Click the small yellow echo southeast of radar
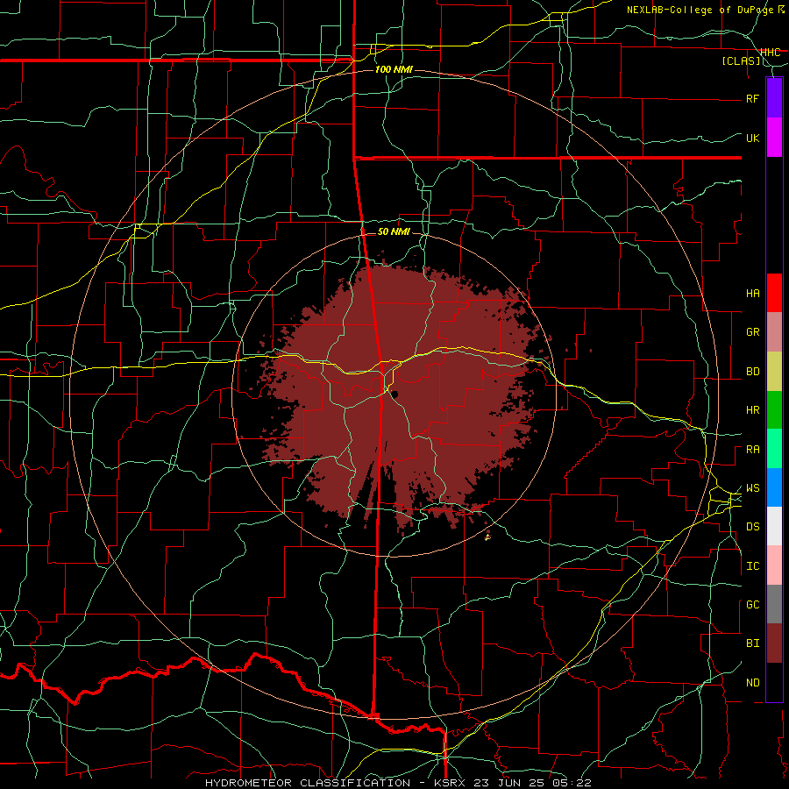The image size is (789, 789). (x=487, y=537)
